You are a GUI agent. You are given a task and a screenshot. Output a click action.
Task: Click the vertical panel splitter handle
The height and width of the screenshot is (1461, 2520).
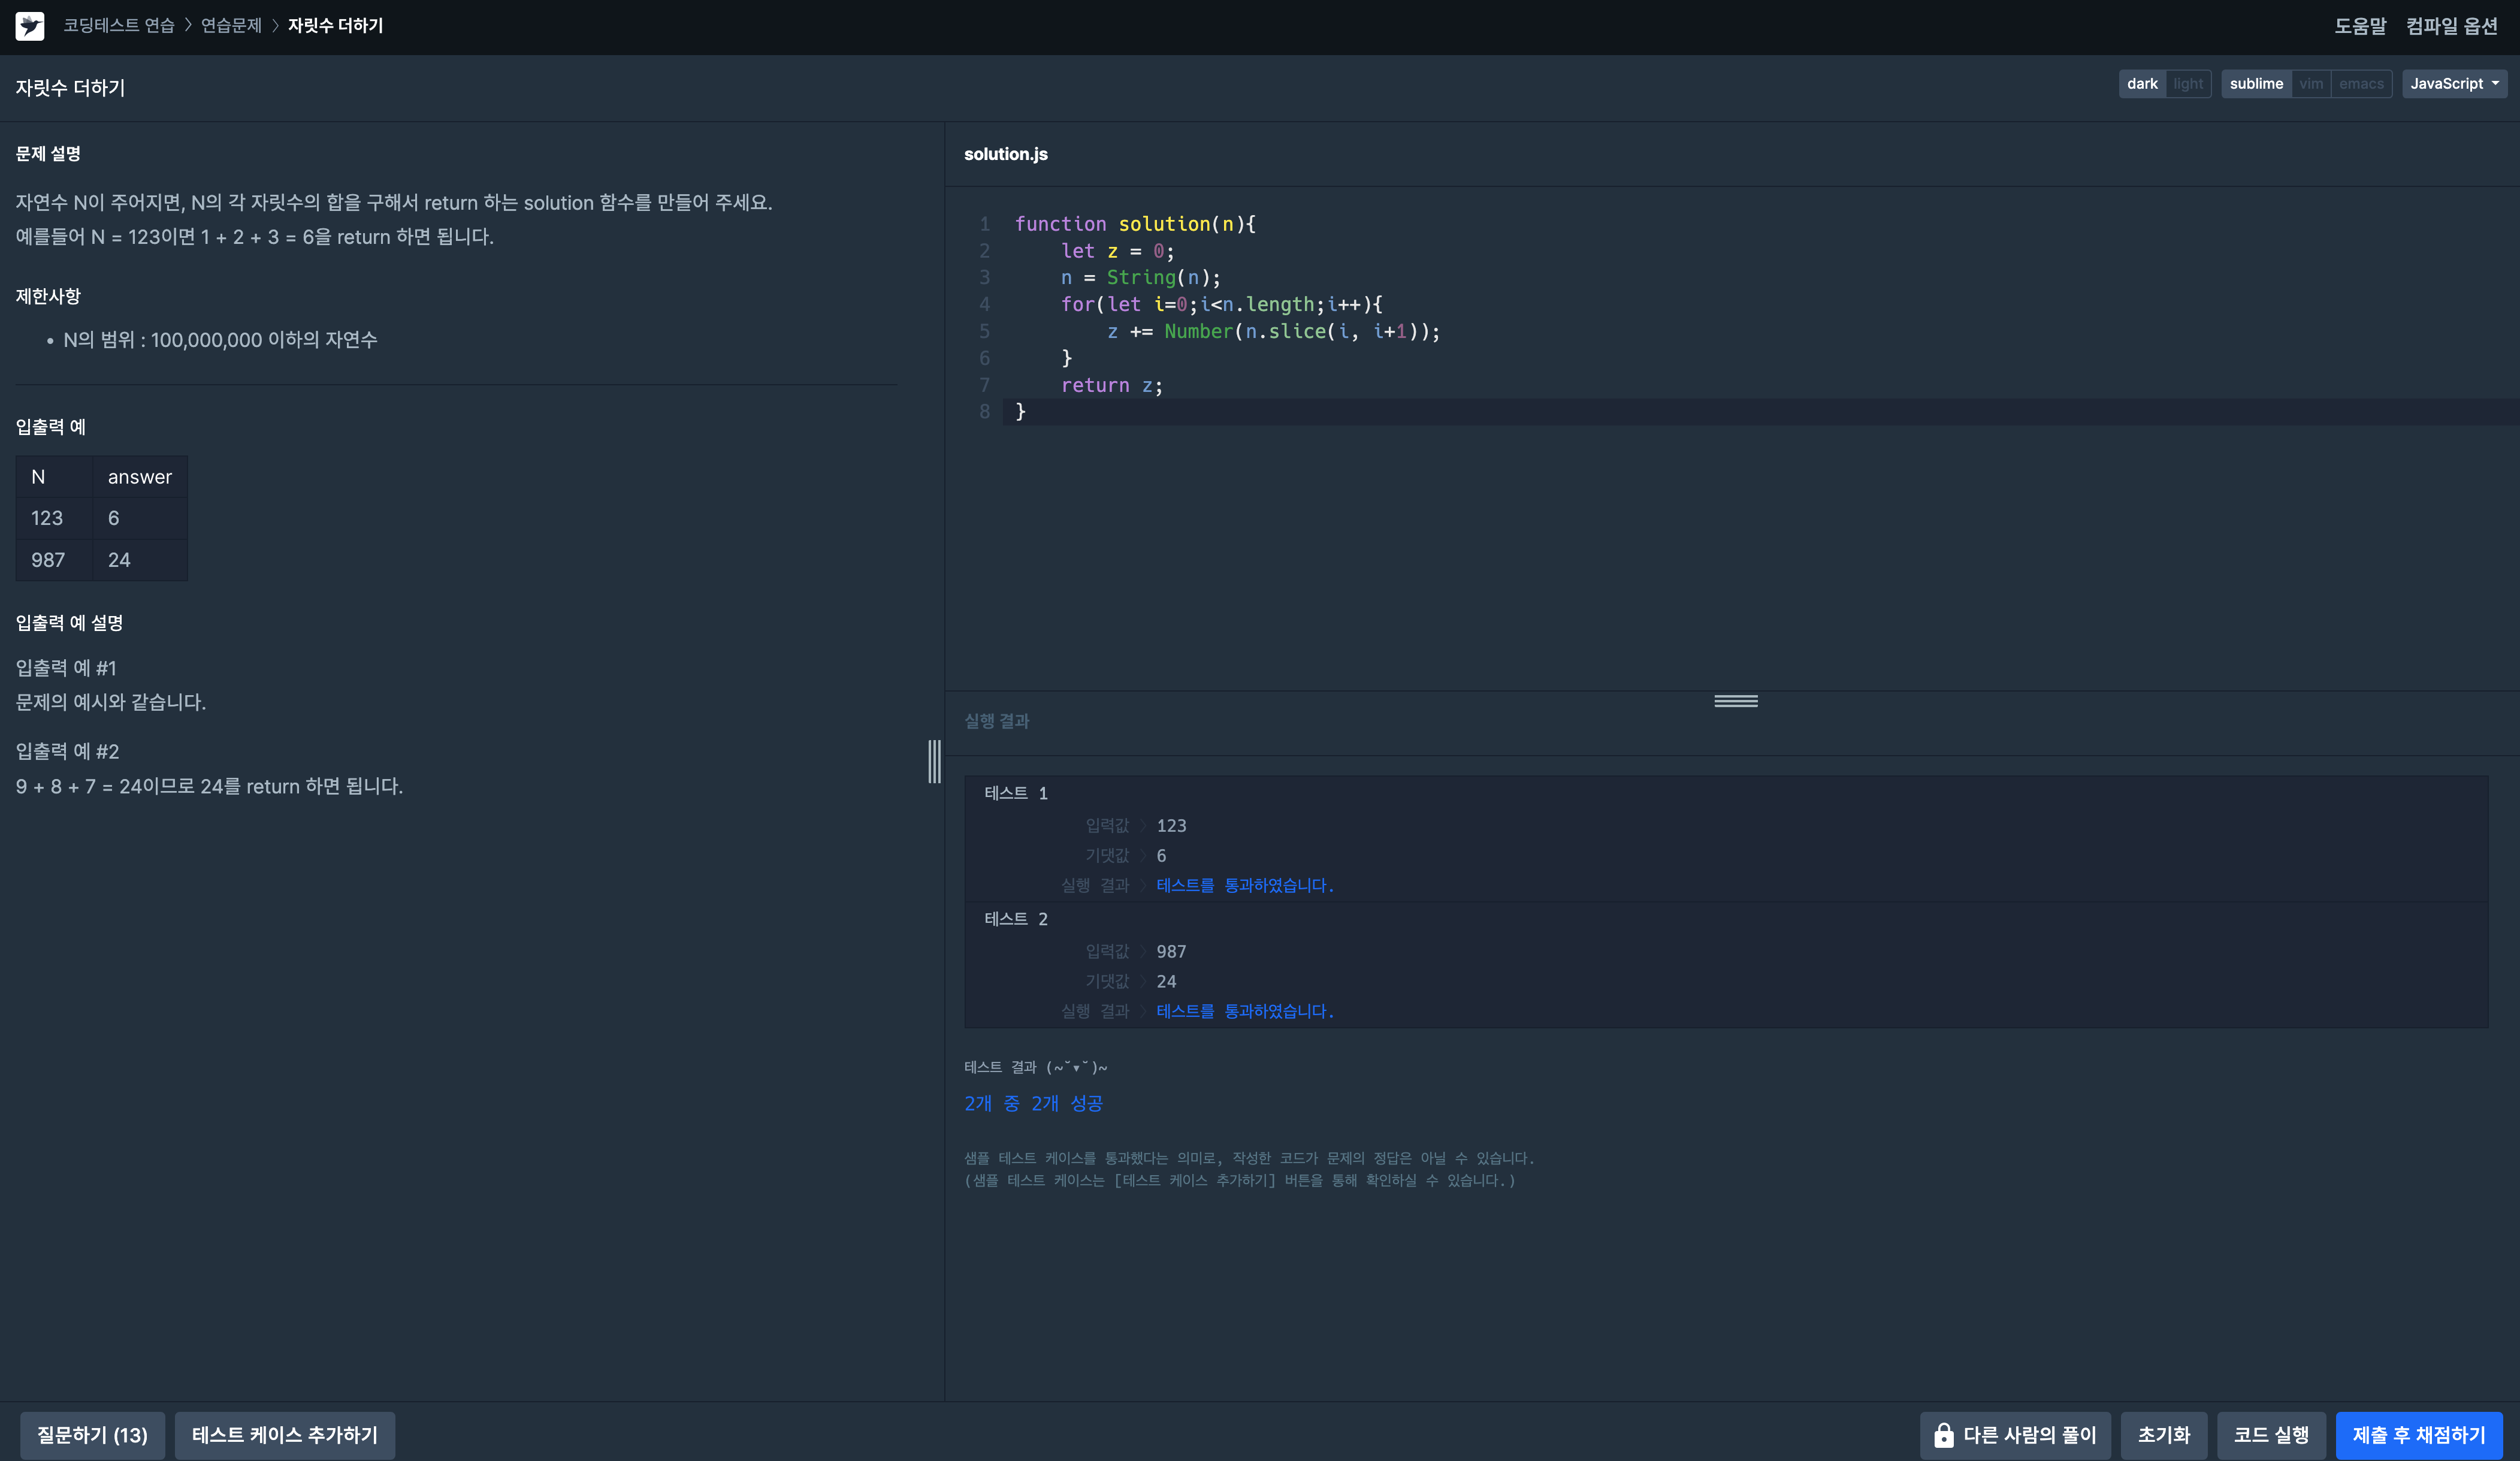pyautogui.click(x=934, y=761)
